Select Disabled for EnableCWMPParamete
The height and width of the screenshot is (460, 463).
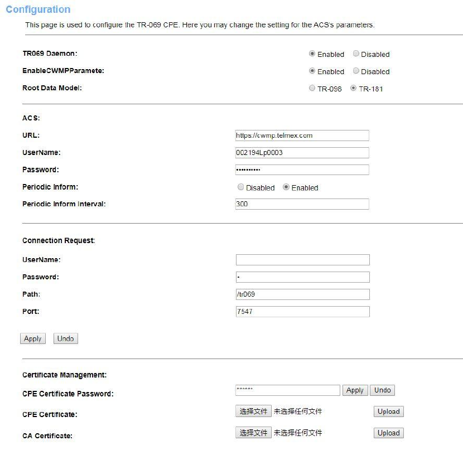(x=356, y=71)
